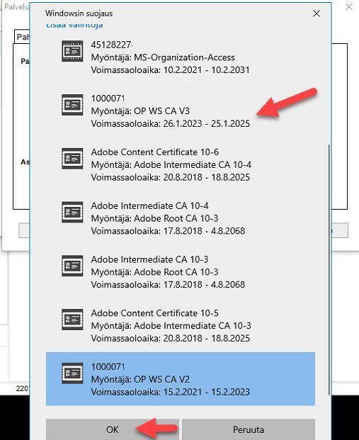359x440 pixels.
Task: Click issuer Adobe Intermediate CA 10-3 line
Action: (x=171, y=326)
